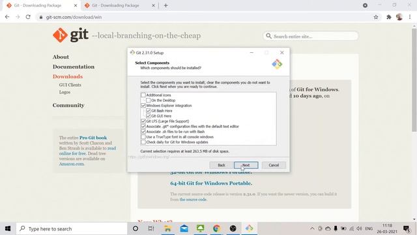Uncheck Windows Explorer integration
417x235 pixels.
(143, 106)
